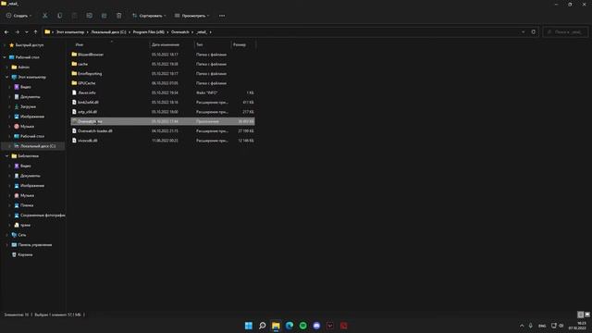
Task: Go forward with the right arrow
Action: pyautogui.click(x=17, y=32)
